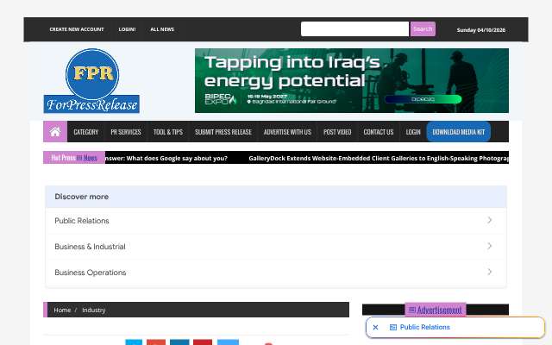Image resolution: width=552 pixels, height=345 pixels.
Task: Click the date Sunday 04/10/2026
Action: click(481, 30)
